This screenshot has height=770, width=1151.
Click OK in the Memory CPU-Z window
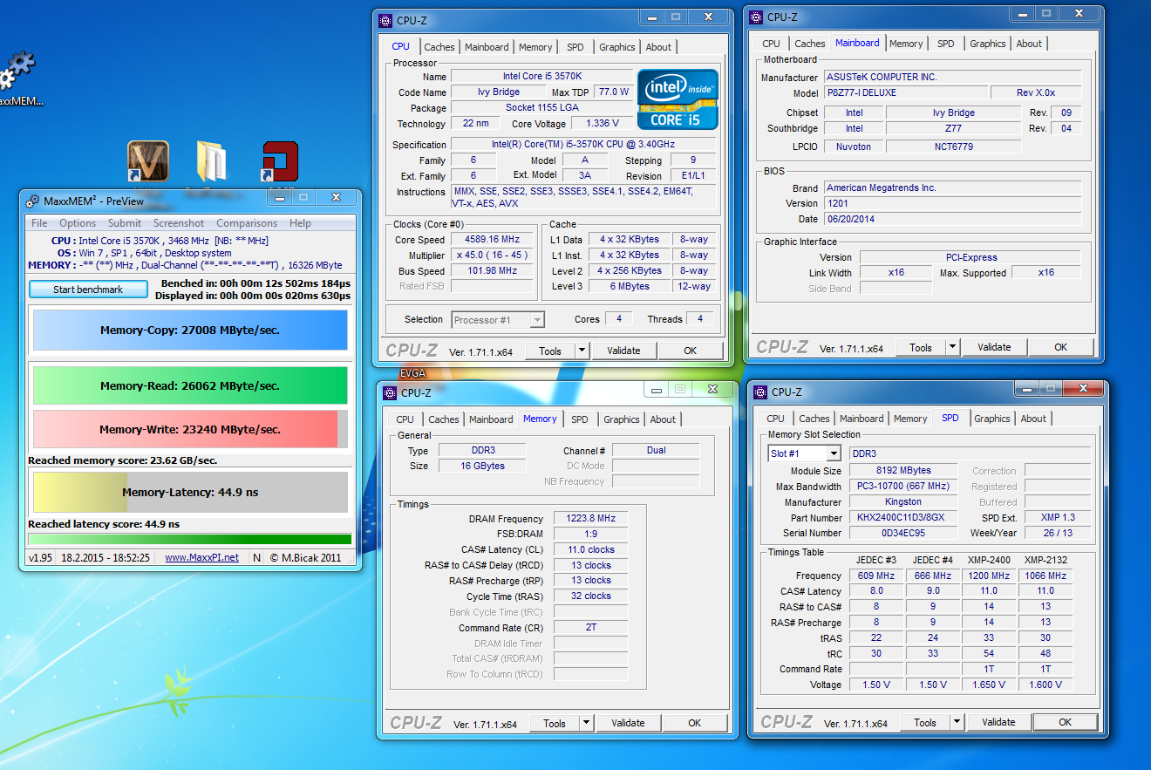coord(695,723)
